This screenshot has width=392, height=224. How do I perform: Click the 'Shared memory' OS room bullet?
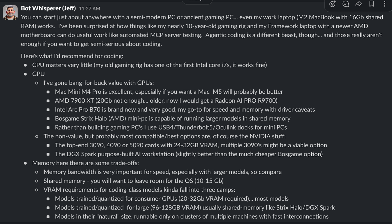point(133,181)
